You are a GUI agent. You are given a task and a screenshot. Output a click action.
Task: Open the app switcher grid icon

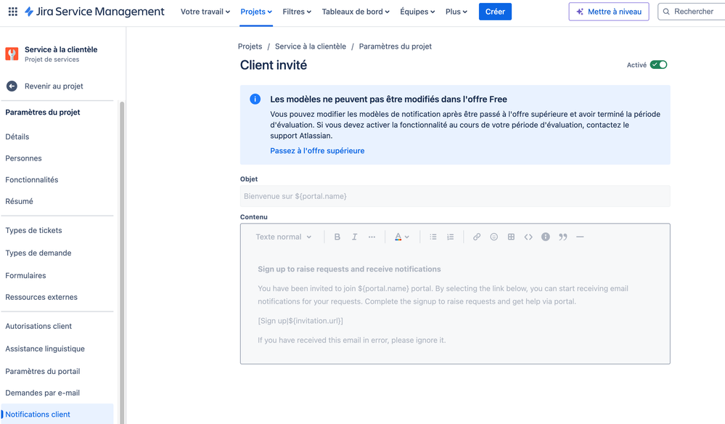pyautogui.click(x=13, y=12)
